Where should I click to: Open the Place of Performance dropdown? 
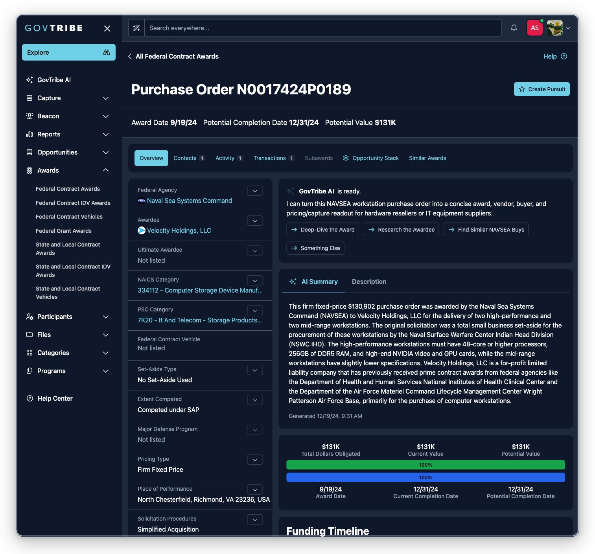click(255, 490)
